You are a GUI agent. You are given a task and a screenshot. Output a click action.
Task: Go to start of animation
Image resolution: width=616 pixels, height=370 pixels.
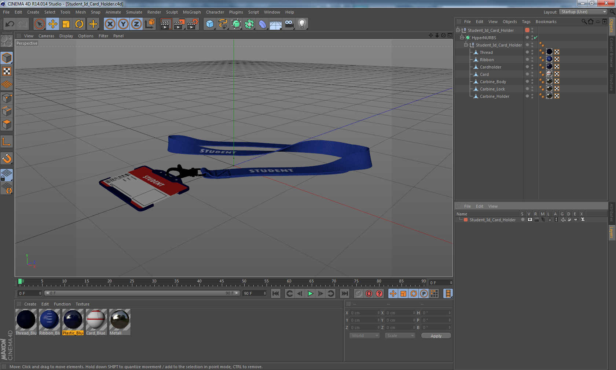point(276,293)
